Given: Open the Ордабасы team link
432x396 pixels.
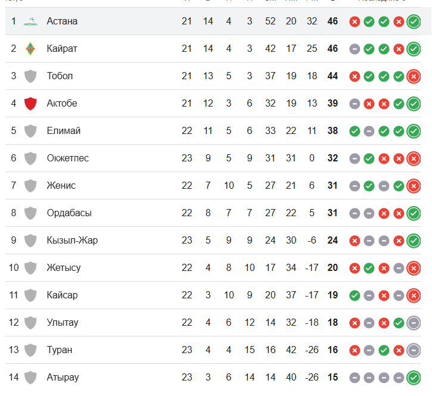Looking at the screenshot, I should pyautogui.click(x=69, y=213).
